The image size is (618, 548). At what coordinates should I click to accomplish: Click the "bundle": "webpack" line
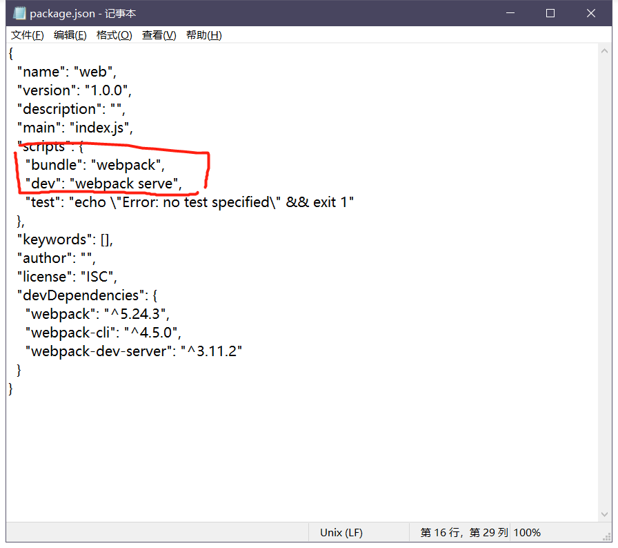(95, 165)
